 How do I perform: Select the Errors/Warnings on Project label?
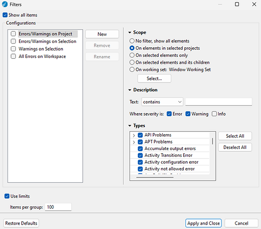tap(45, 34)
